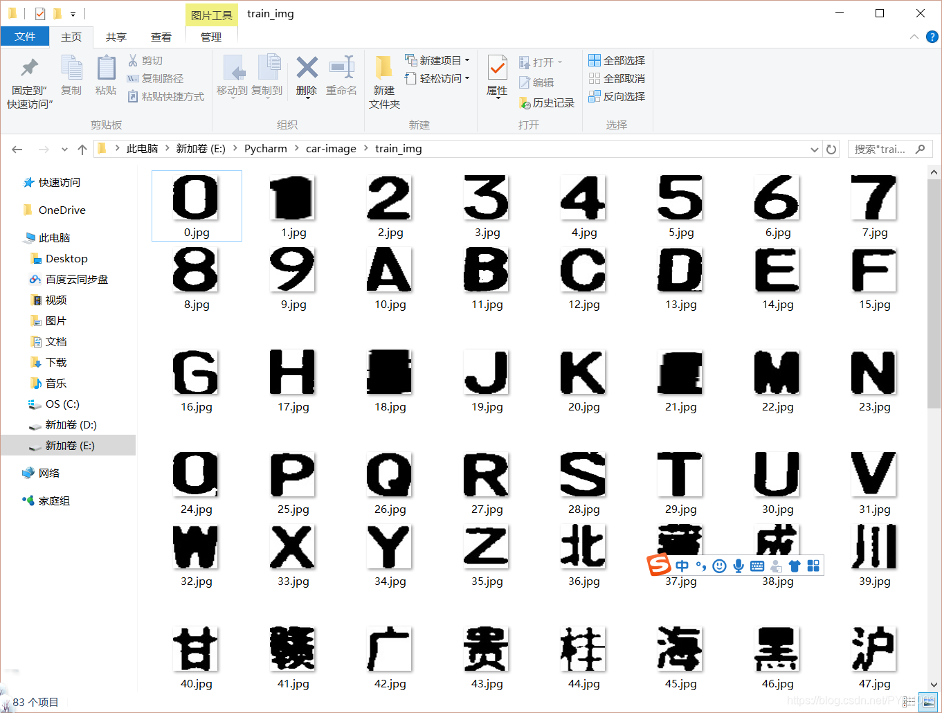The image size is (942, 713).
Task: Click the 历史记录 button
Action: click(x=547, y=102)
